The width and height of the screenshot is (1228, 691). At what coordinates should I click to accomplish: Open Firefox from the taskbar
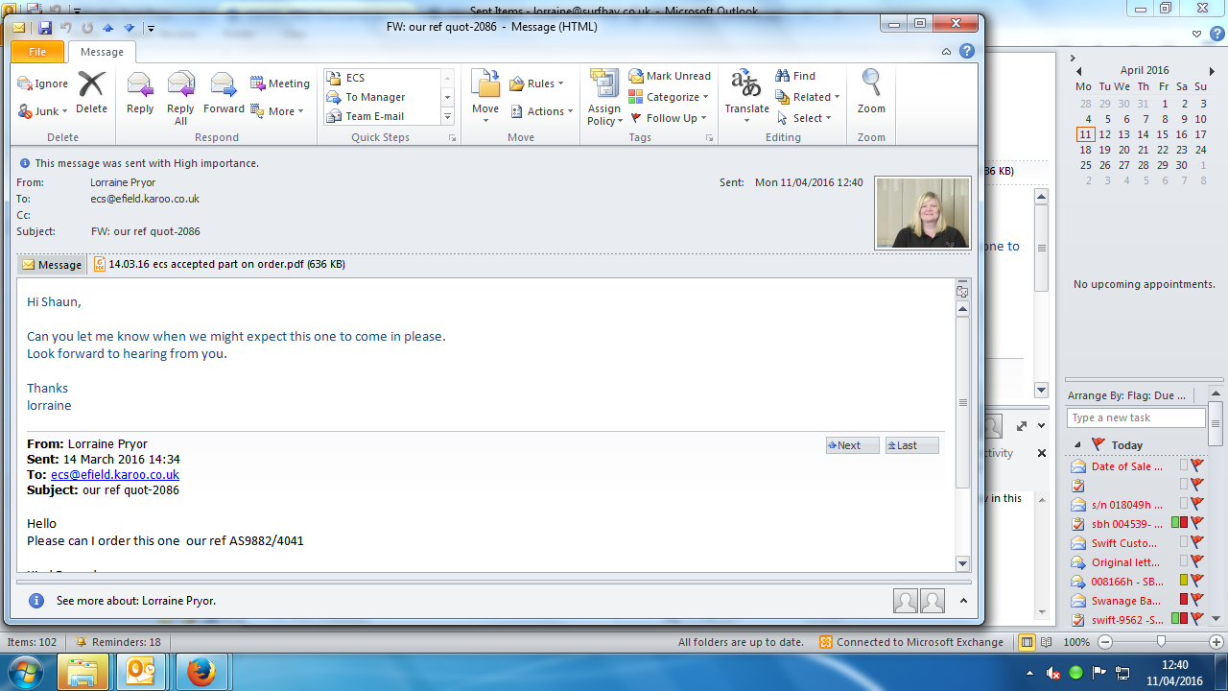[201, 673]
